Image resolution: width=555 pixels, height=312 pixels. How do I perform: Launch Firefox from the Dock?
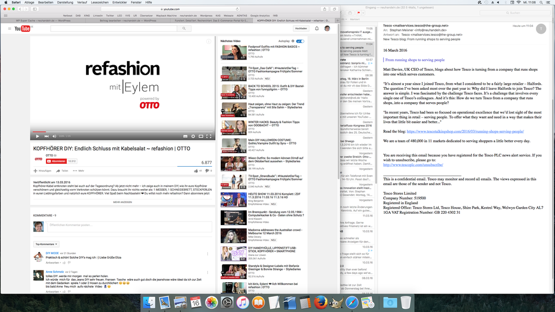(321, 302)
